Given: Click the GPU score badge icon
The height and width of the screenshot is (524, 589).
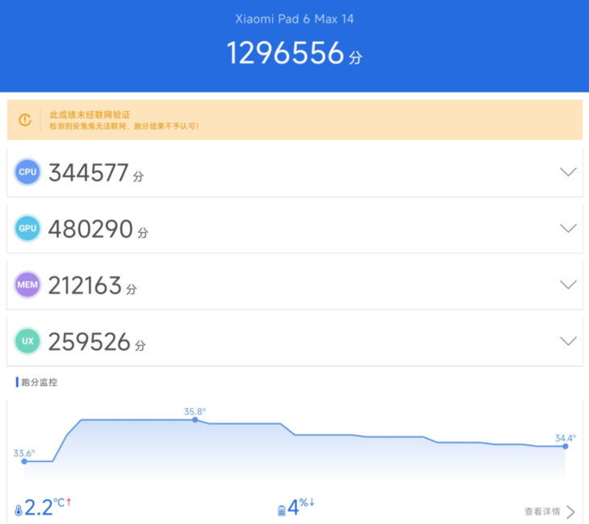Looking at the screenshot, I should 27,228.
